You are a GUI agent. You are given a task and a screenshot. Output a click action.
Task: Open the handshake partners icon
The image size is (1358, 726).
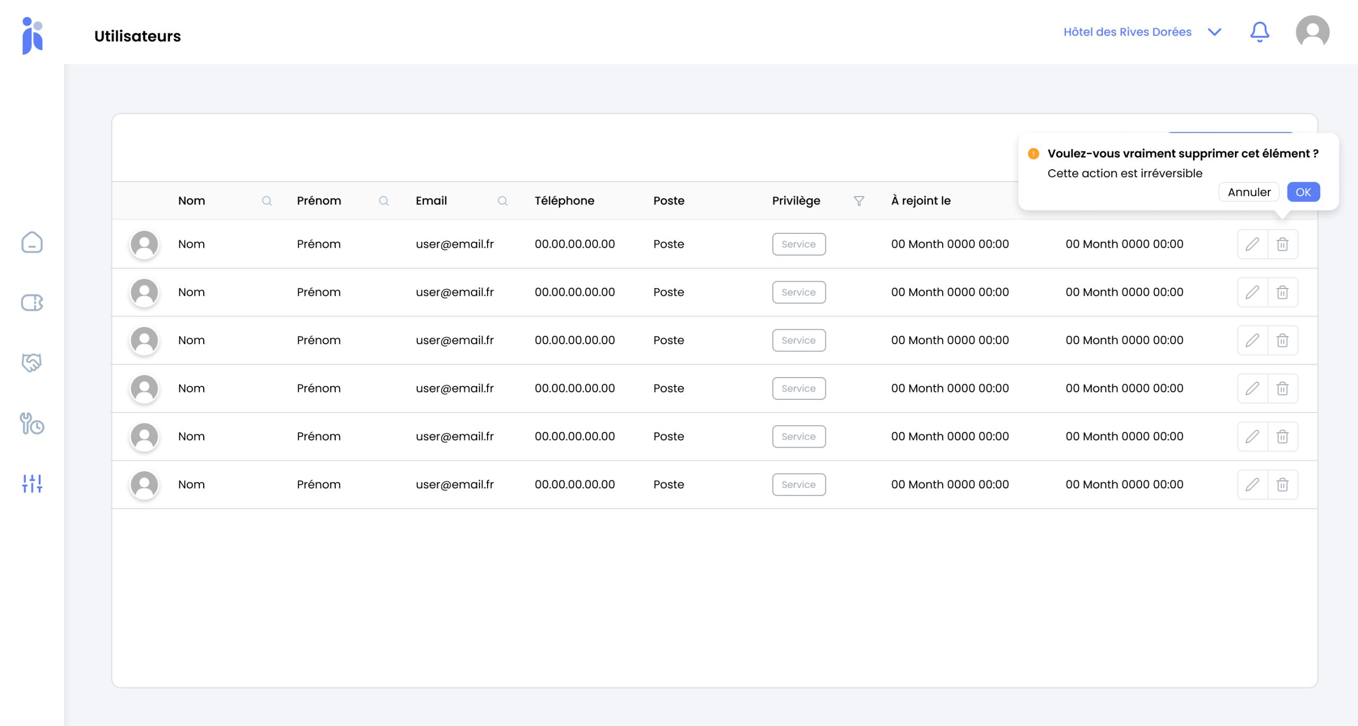[x=32, y=363]
